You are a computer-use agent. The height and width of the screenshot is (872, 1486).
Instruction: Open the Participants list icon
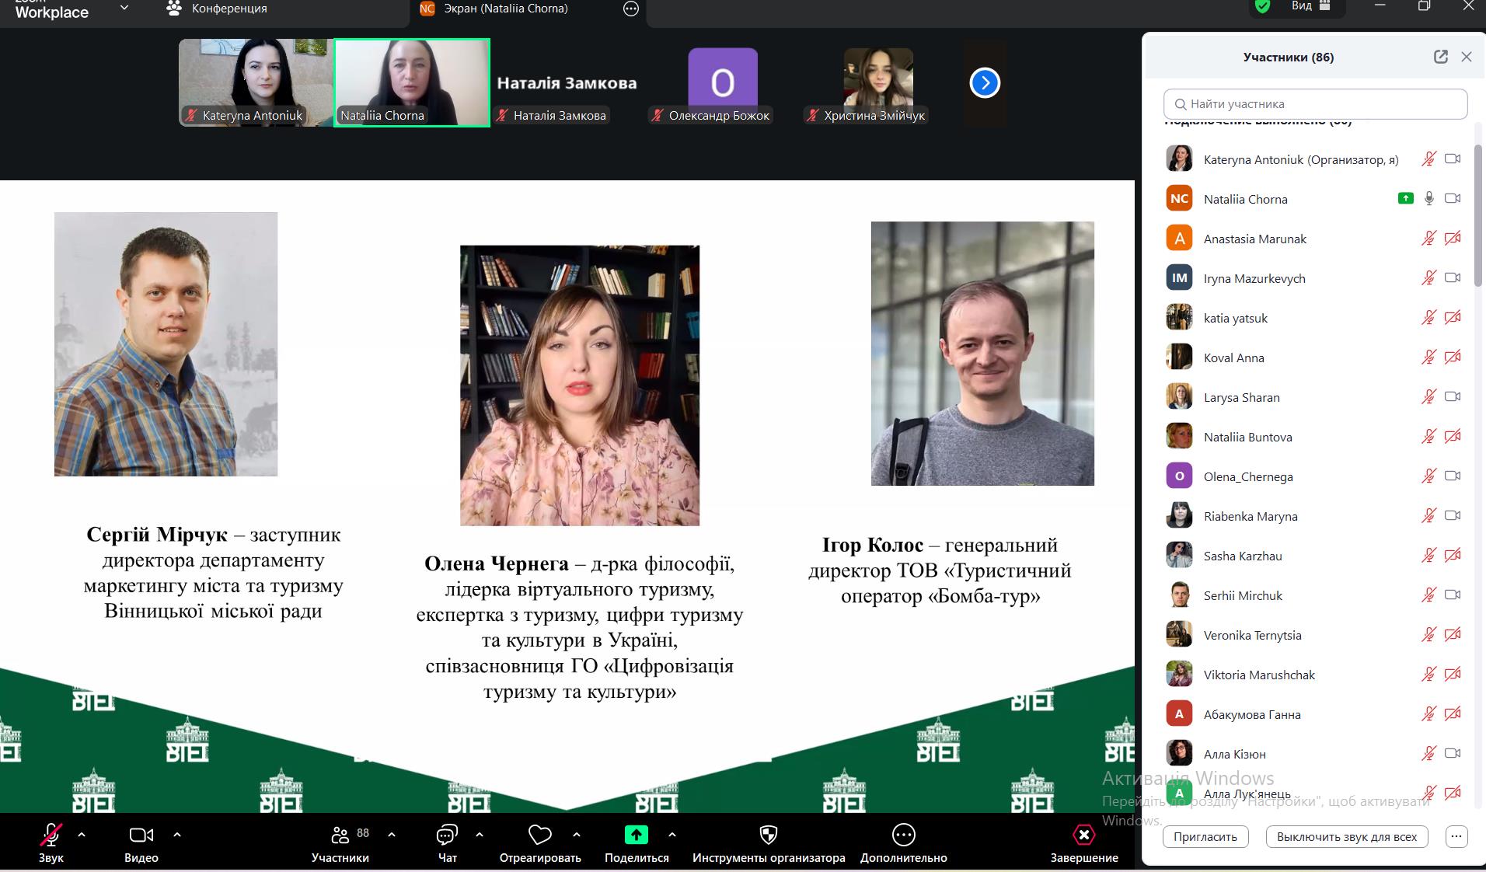340,835
